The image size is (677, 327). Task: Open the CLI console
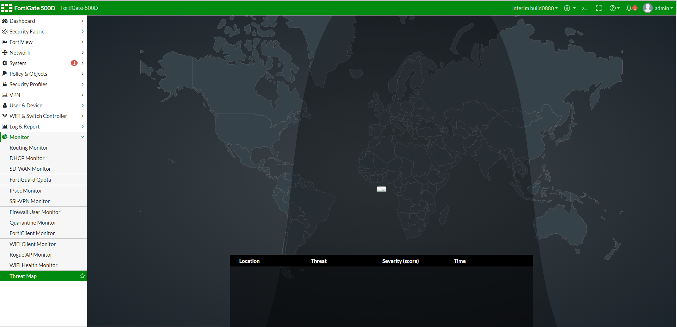585,8
